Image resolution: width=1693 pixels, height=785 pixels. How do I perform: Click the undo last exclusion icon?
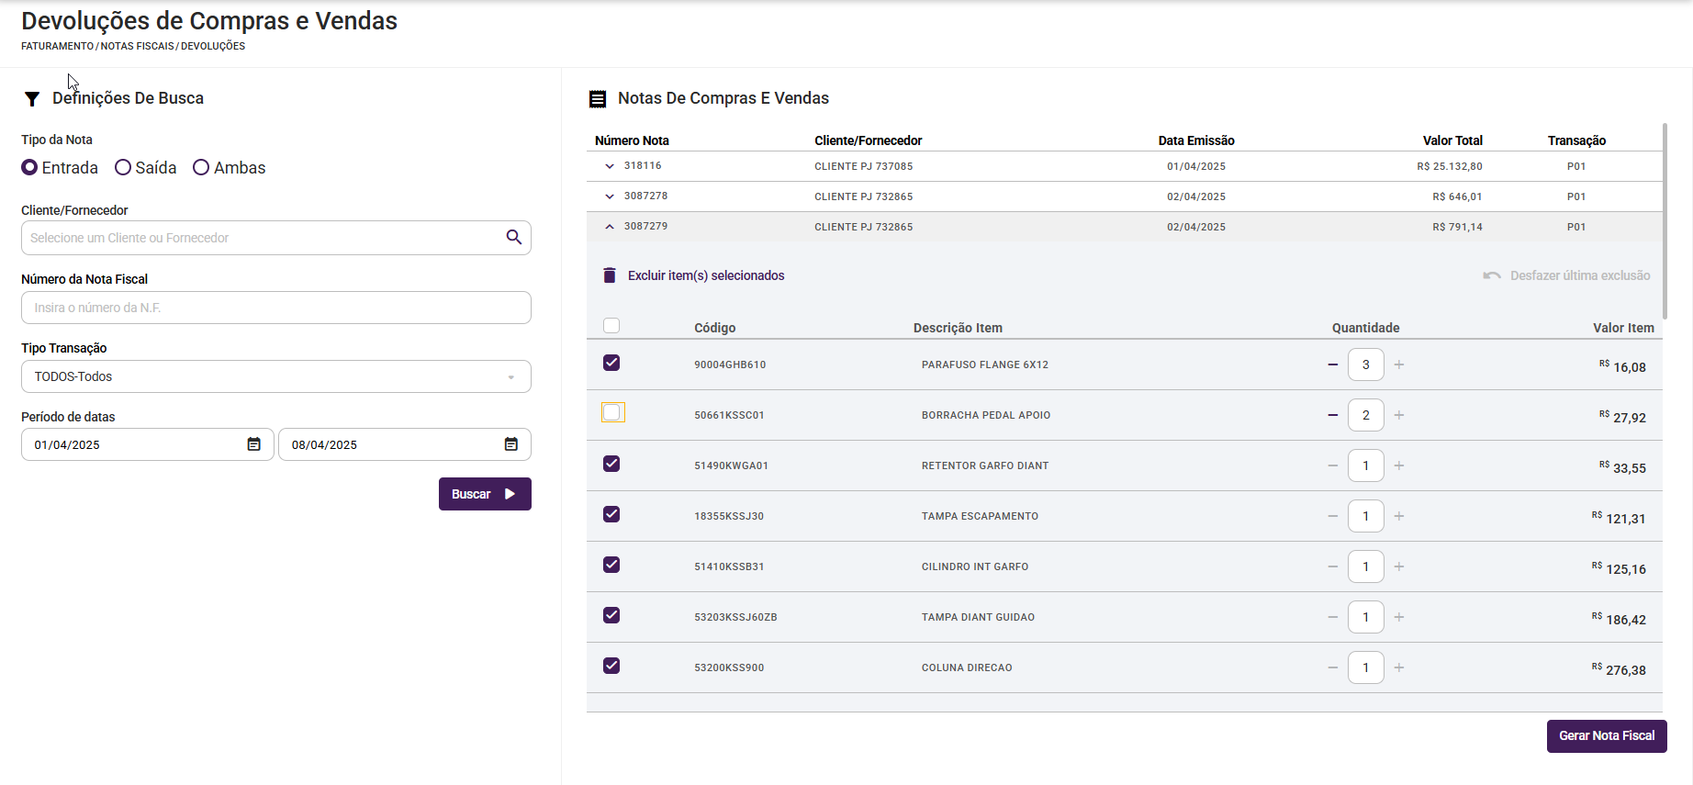(x=1492, y=275)
